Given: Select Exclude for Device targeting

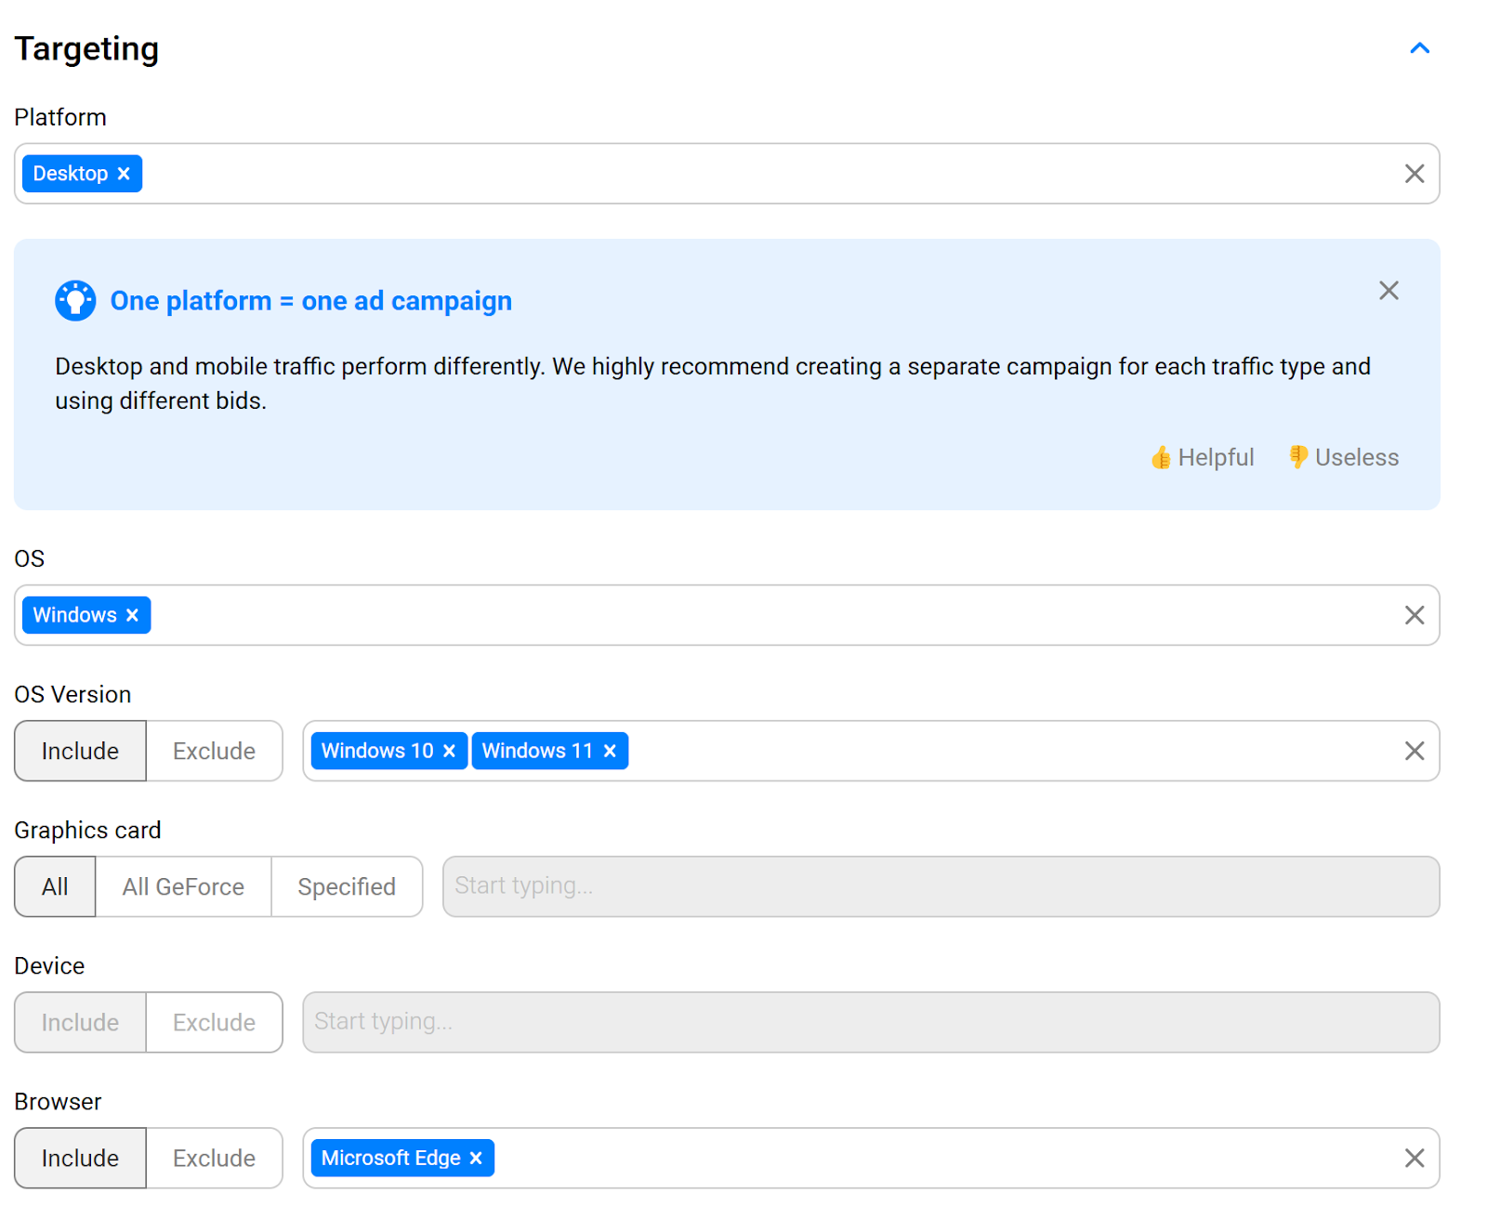Looking at the screenshot, I should 214,1022.
